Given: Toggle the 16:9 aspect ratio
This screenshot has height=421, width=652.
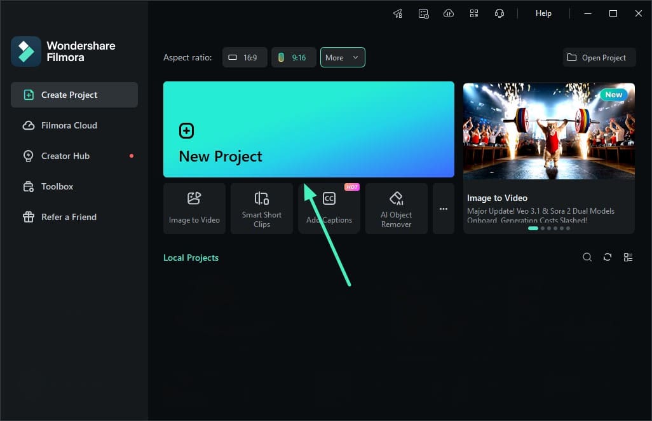Looking at the screenshot, I should 244,57.
